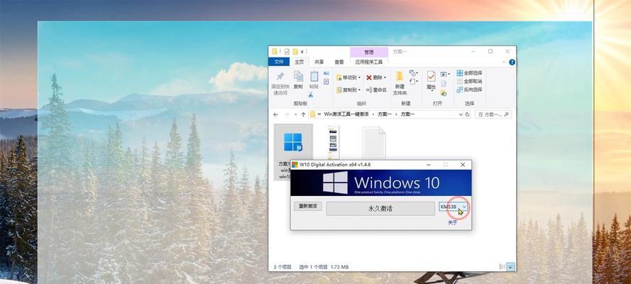The image size is (631, 284).
Task: Select the blank text document file
Action: (x=373, y=142)
